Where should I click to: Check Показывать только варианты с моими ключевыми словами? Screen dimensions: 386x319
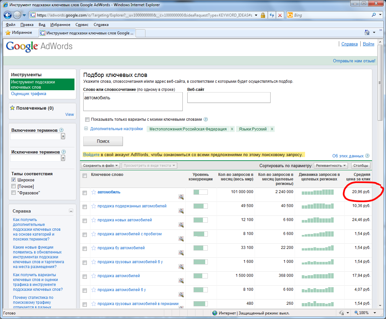pyautogui.click(x=87, y=119)
